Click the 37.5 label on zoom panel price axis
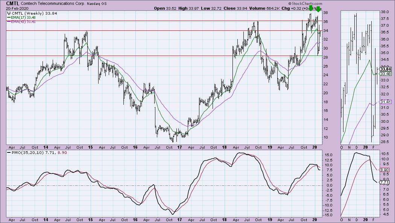Image resolution: width=395 pixels, height=223 pixels. point(384,19)
